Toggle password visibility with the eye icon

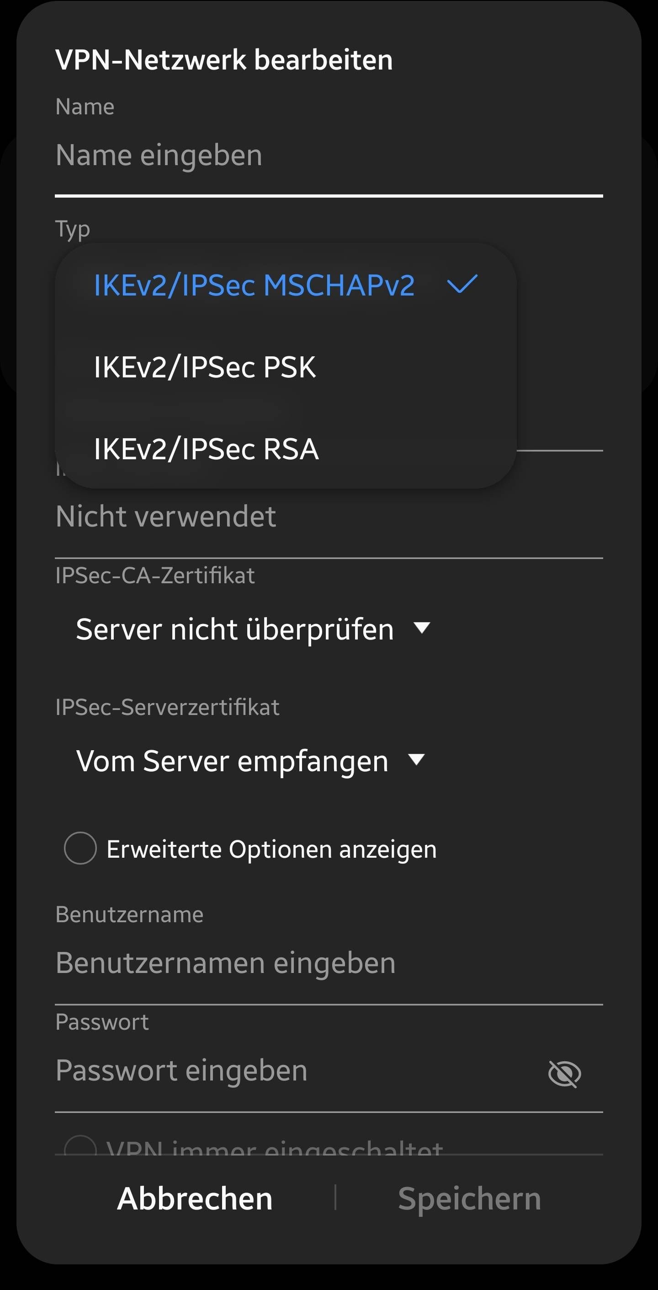pyautogui.click(x=564, y=1072)
